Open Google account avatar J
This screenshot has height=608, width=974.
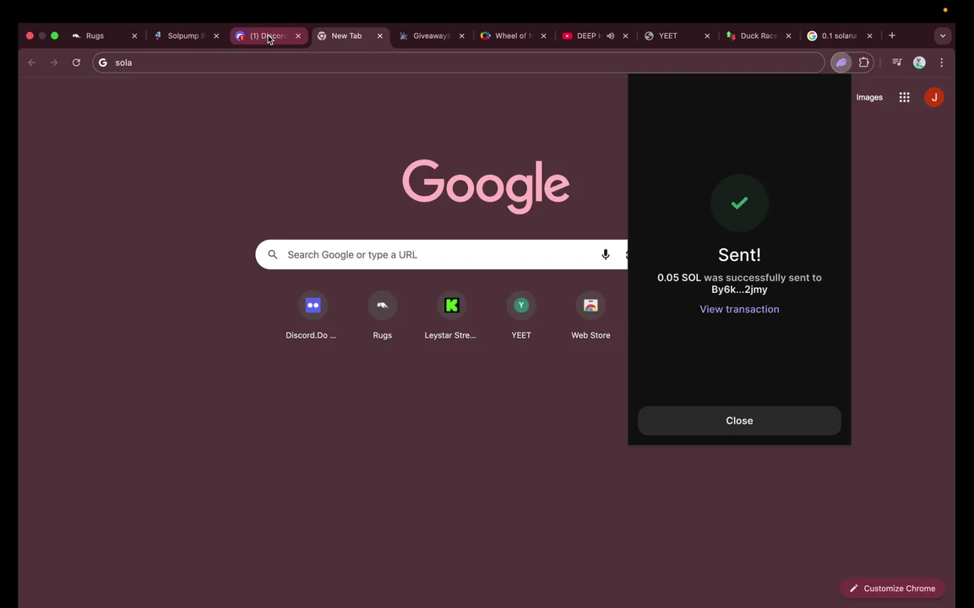pos(933,97)
